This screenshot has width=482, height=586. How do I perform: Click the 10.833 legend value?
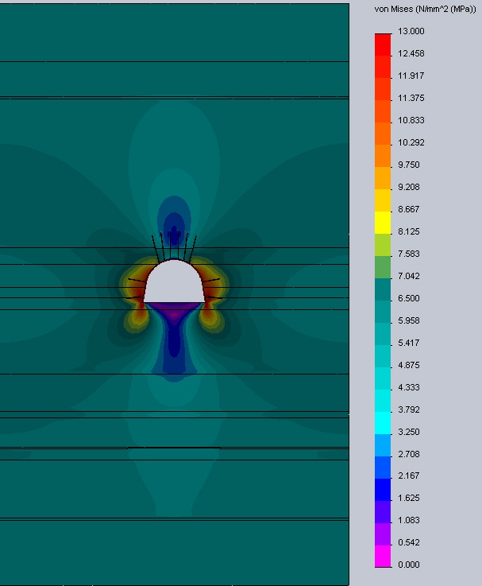411,120
